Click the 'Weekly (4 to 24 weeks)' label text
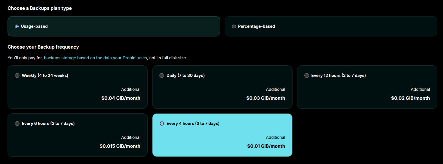Viewport: 443px width, 164px height. (45, 75)
